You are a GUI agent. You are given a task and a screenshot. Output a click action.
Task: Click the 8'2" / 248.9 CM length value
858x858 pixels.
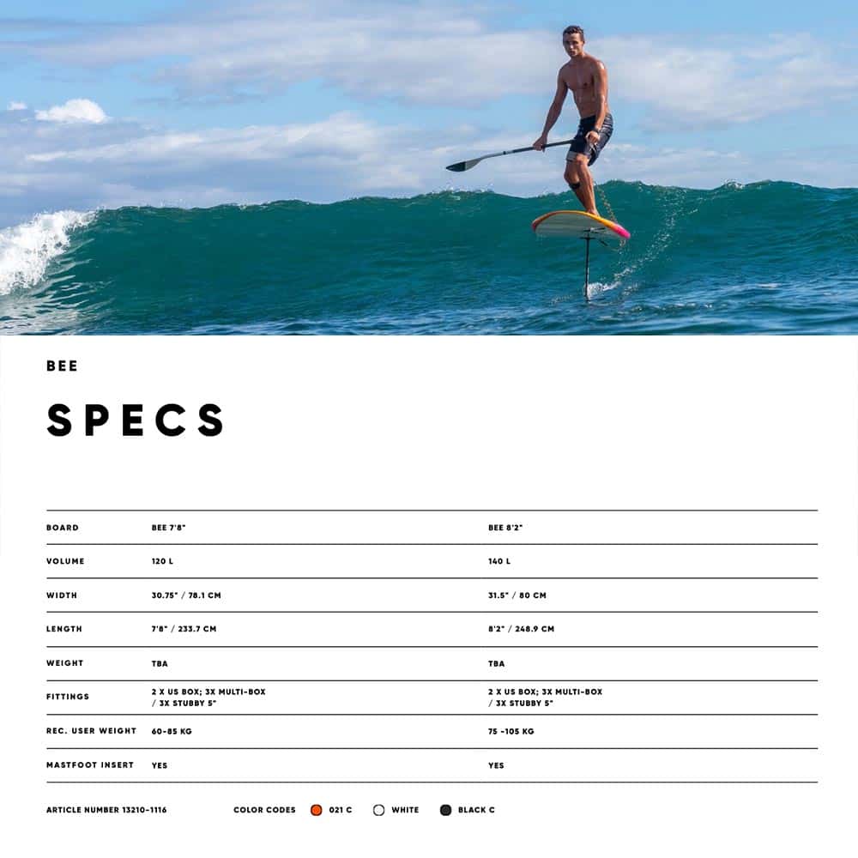[521, 629]
